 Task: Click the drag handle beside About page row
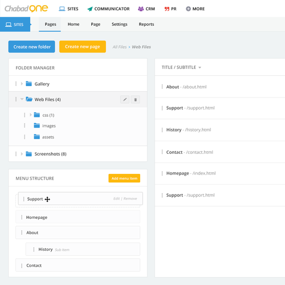coord(162,87)
